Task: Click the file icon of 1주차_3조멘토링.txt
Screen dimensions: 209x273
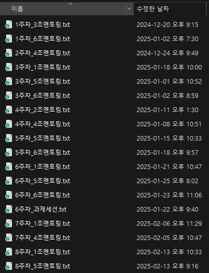Action: click(x=9, y=24)
